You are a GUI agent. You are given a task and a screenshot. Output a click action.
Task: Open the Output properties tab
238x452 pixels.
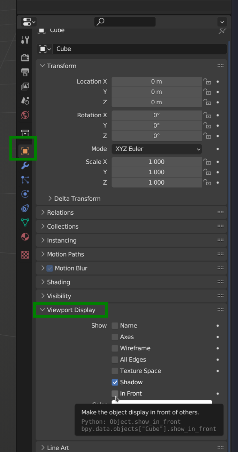[25, 72]
